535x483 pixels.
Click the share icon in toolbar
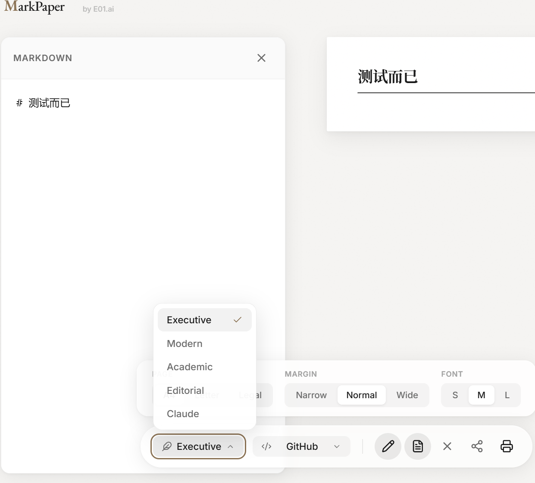pos(477,446)
